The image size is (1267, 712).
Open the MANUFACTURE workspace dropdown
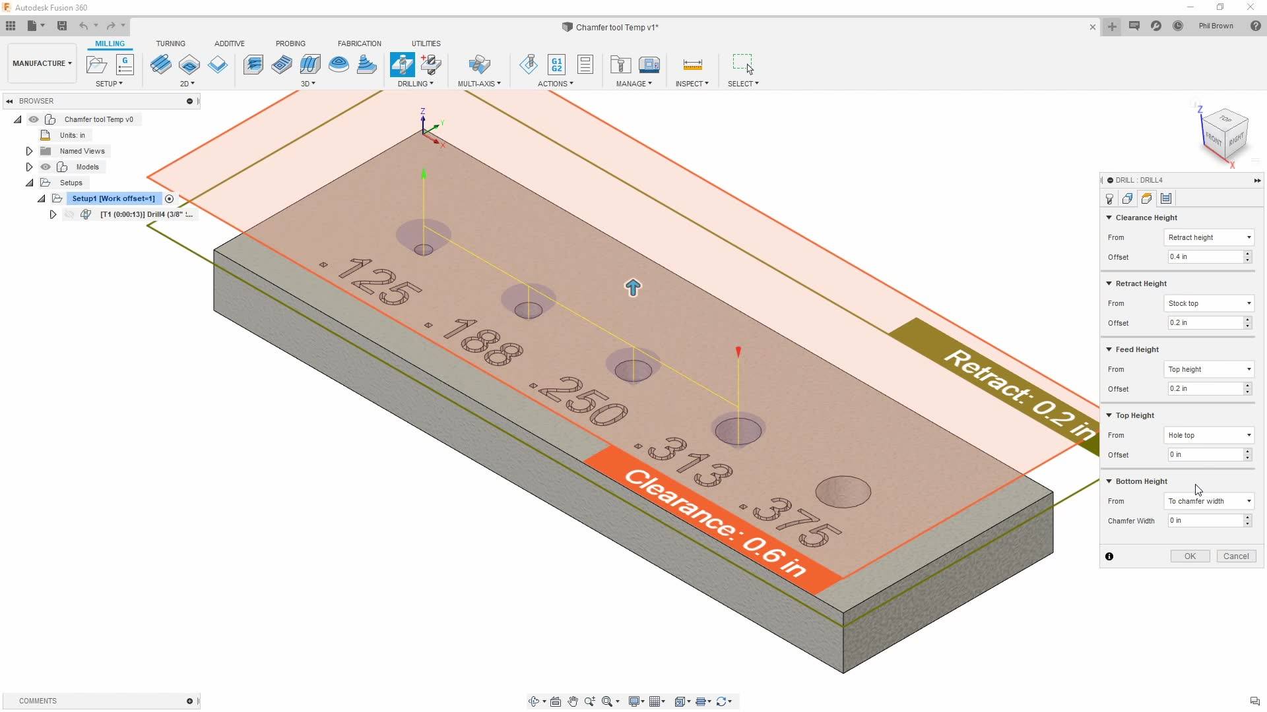(42, 63)
